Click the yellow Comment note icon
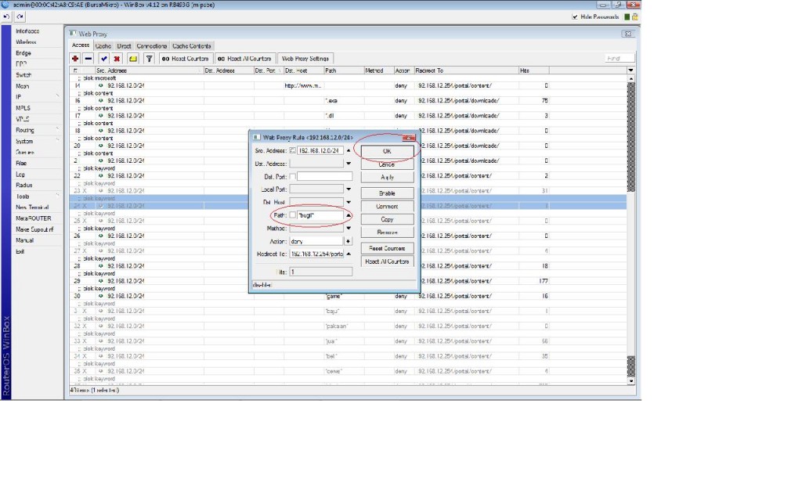This screenshot has height=501, width=802. click(132, 59)
